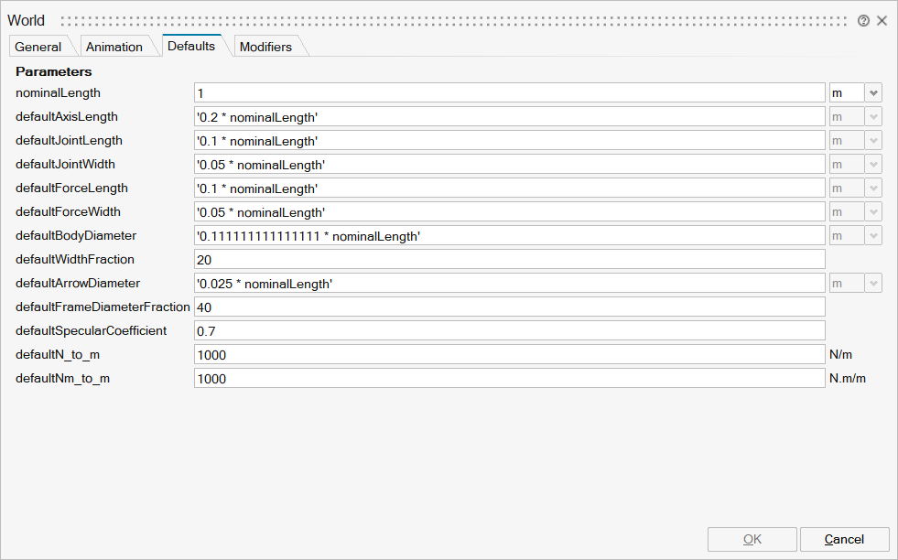This screenshot has width=898, height=560.
Task: Expand defaultArrowDiameter unit dropdown
Action: coord(873,284)
